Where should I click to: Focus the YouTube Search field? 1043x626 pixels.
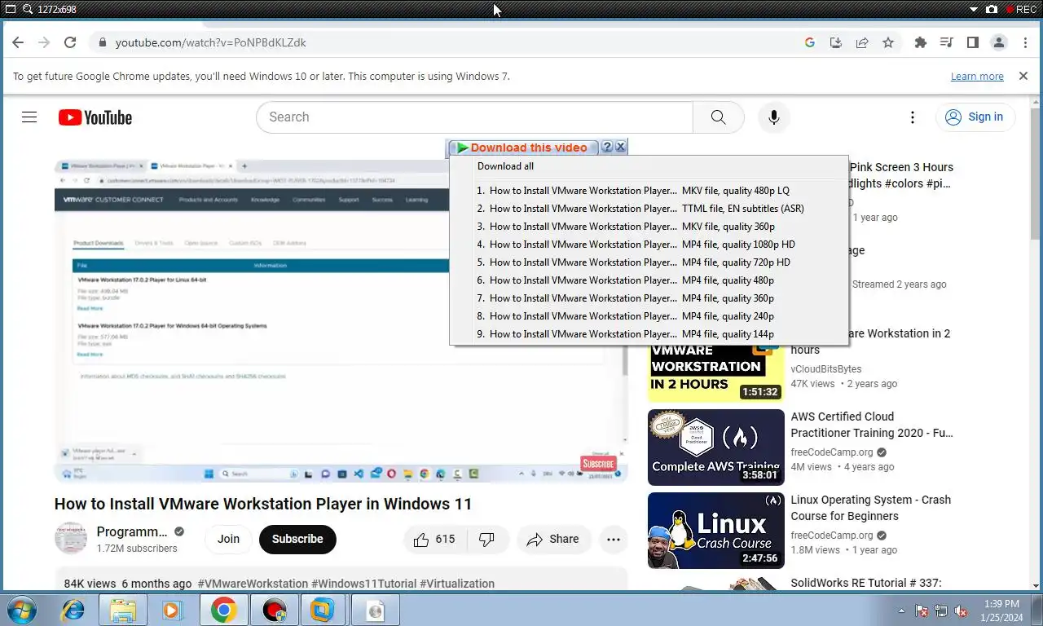tap(474, 117)
